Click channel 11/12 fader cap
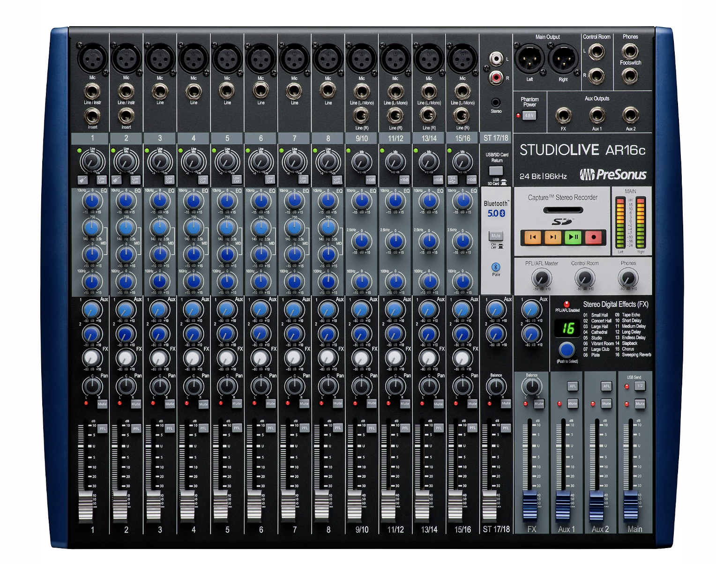 click(x=388, y=506)
